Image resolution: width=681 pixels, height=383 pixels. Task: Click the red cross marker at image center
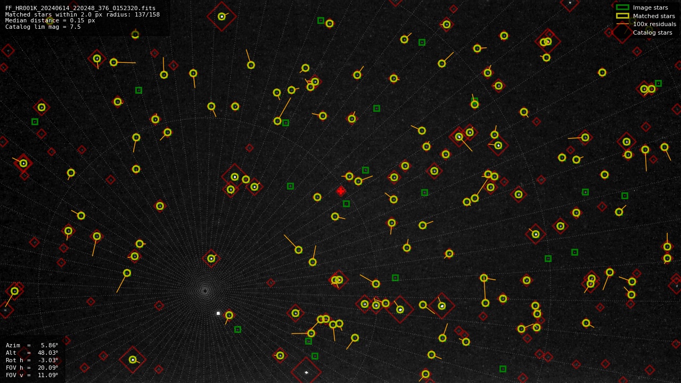point(341,191)
